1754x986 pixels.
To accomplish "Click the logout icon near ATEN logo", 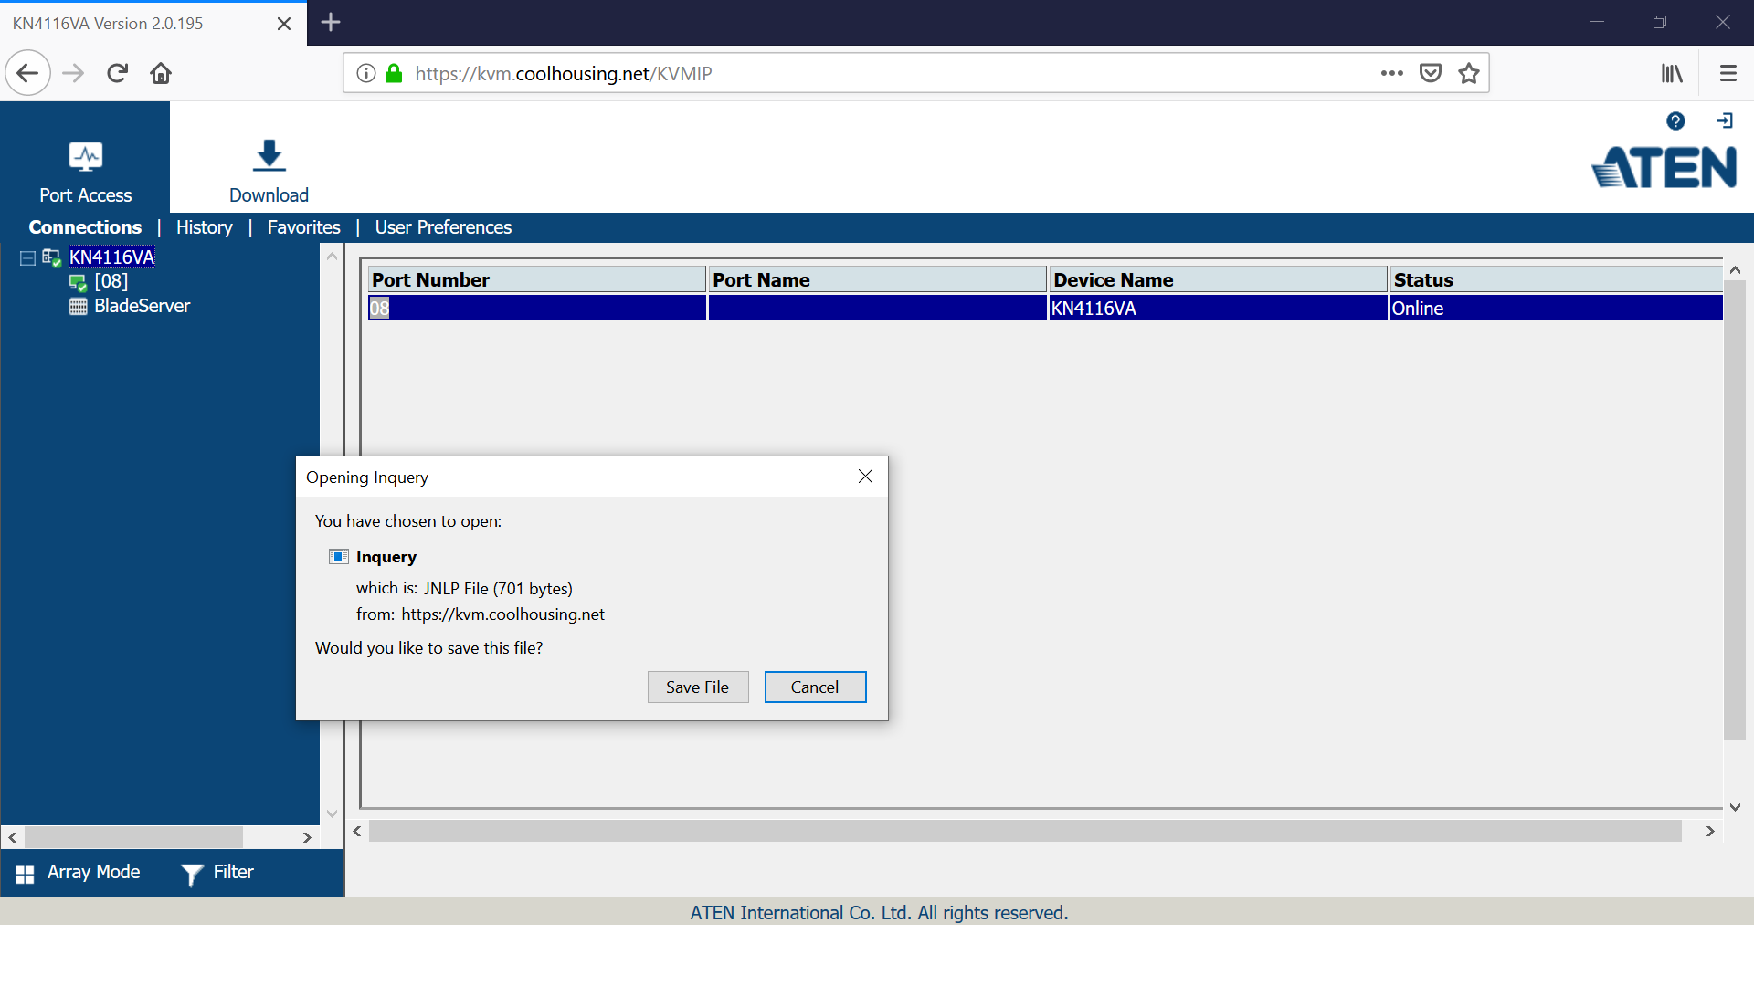I will click(1725, 121).
